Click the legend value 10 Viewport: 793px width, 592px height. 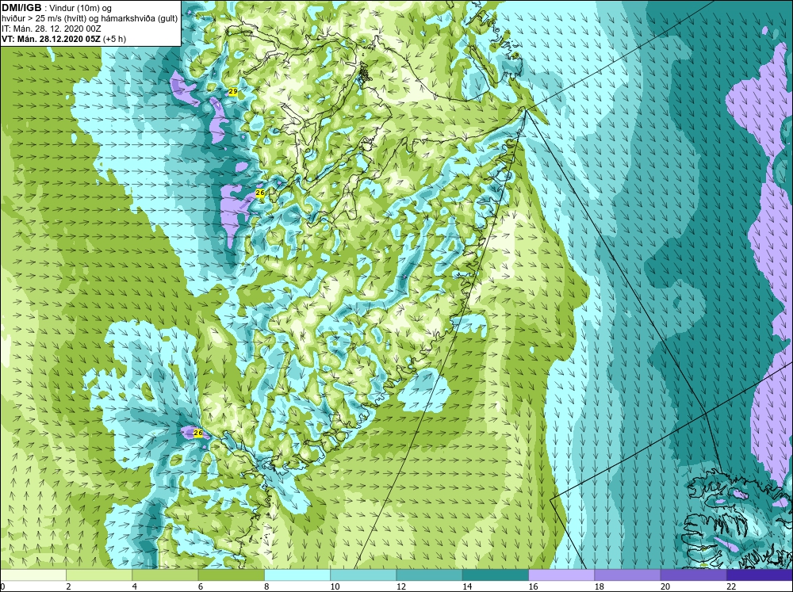(335, 586)
